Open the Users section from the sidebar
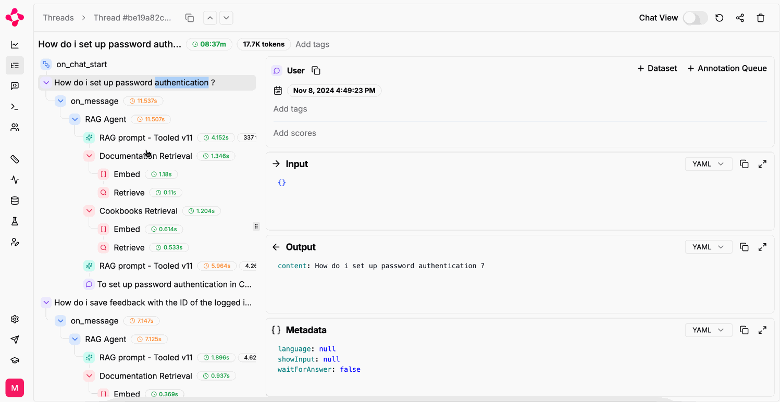Viewport: 780px width, 402px height. click(x=15, y=127)
